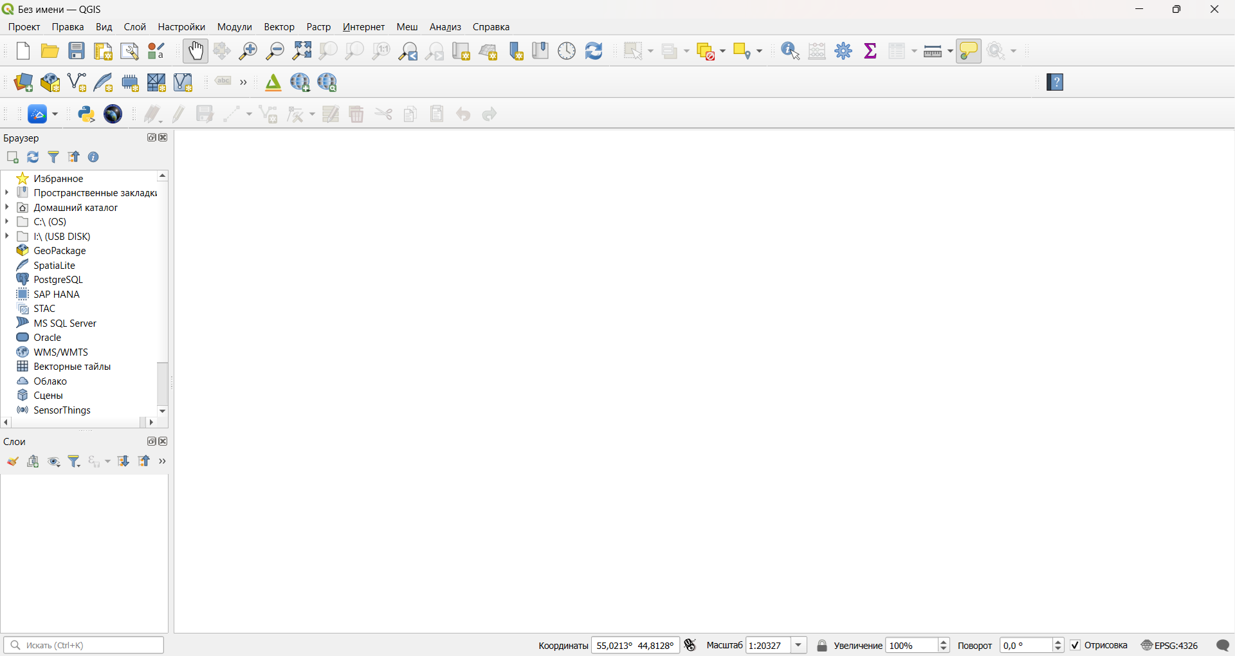Select GeoPackage in the Browser tree
The height and width of the screenshot is (656, 1235).
coord(60,251)
